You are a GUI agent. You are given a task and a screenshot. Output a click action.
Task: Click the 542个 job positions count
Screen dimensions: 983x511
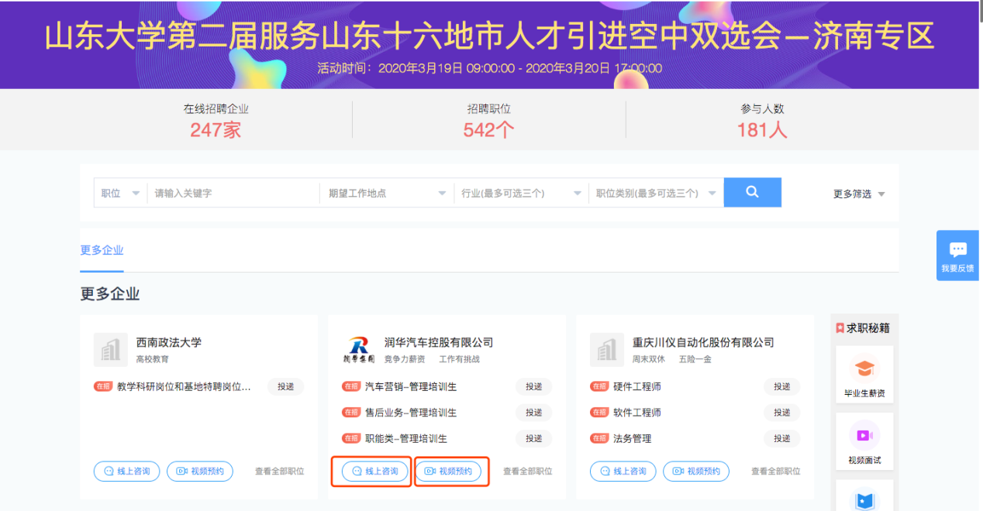[489, 130]
